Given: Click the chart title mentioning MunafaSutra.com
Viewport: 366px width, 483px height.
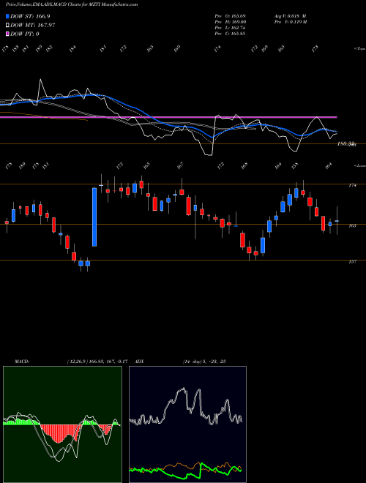Looking at the screenshot, I should pyautogui.click(x=72, y=4).
